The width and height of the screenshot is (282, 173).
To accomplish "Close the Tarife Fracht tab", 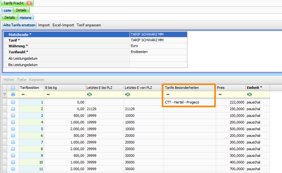I will [29, 3].
